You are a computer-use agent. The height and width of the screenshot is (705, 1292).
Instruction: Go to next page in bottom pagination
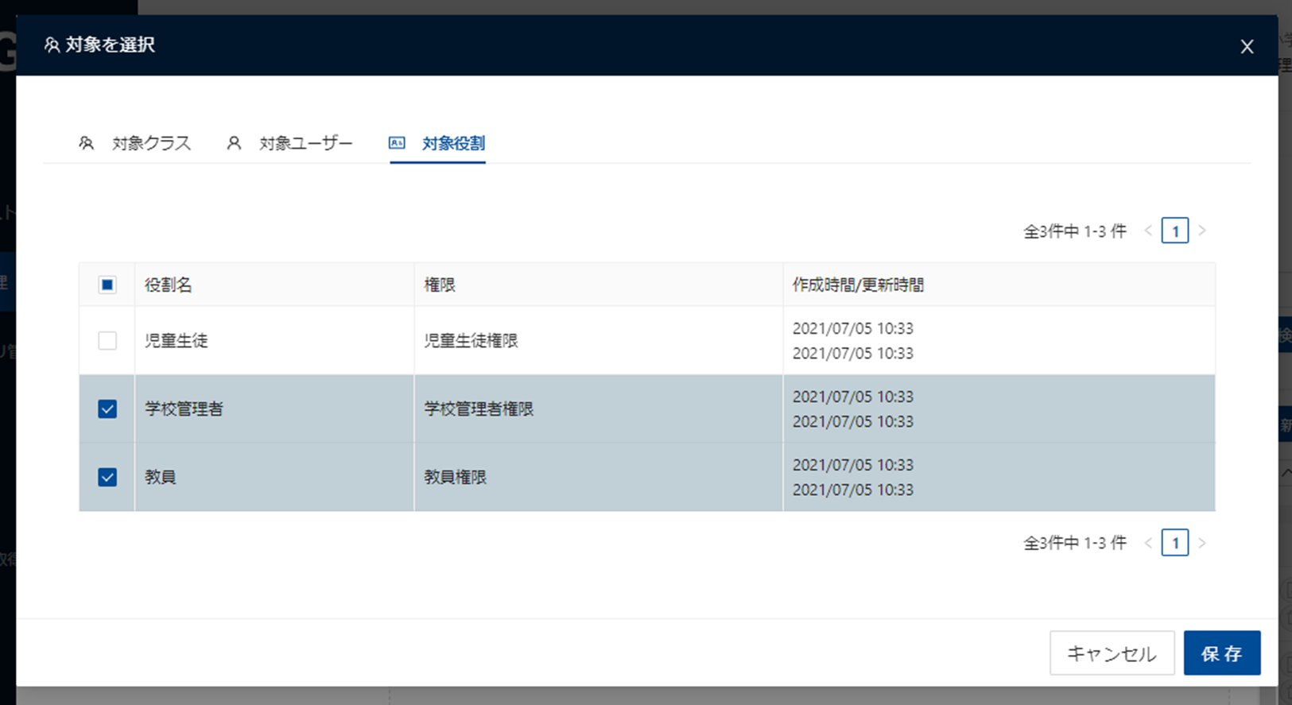[1202, 544]
